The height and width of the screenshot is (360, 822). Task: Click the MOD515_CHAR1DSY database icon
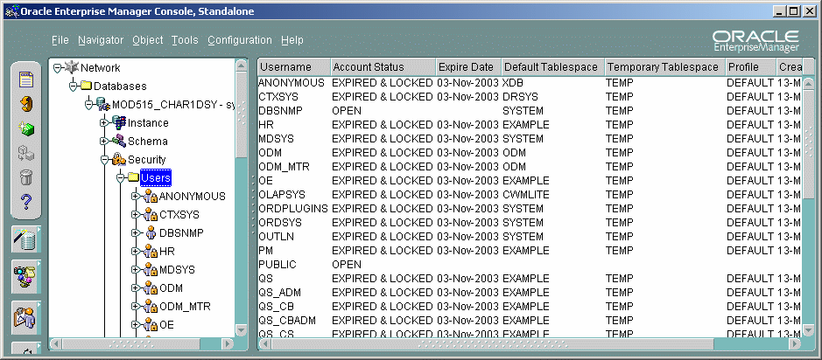[104, 104]
